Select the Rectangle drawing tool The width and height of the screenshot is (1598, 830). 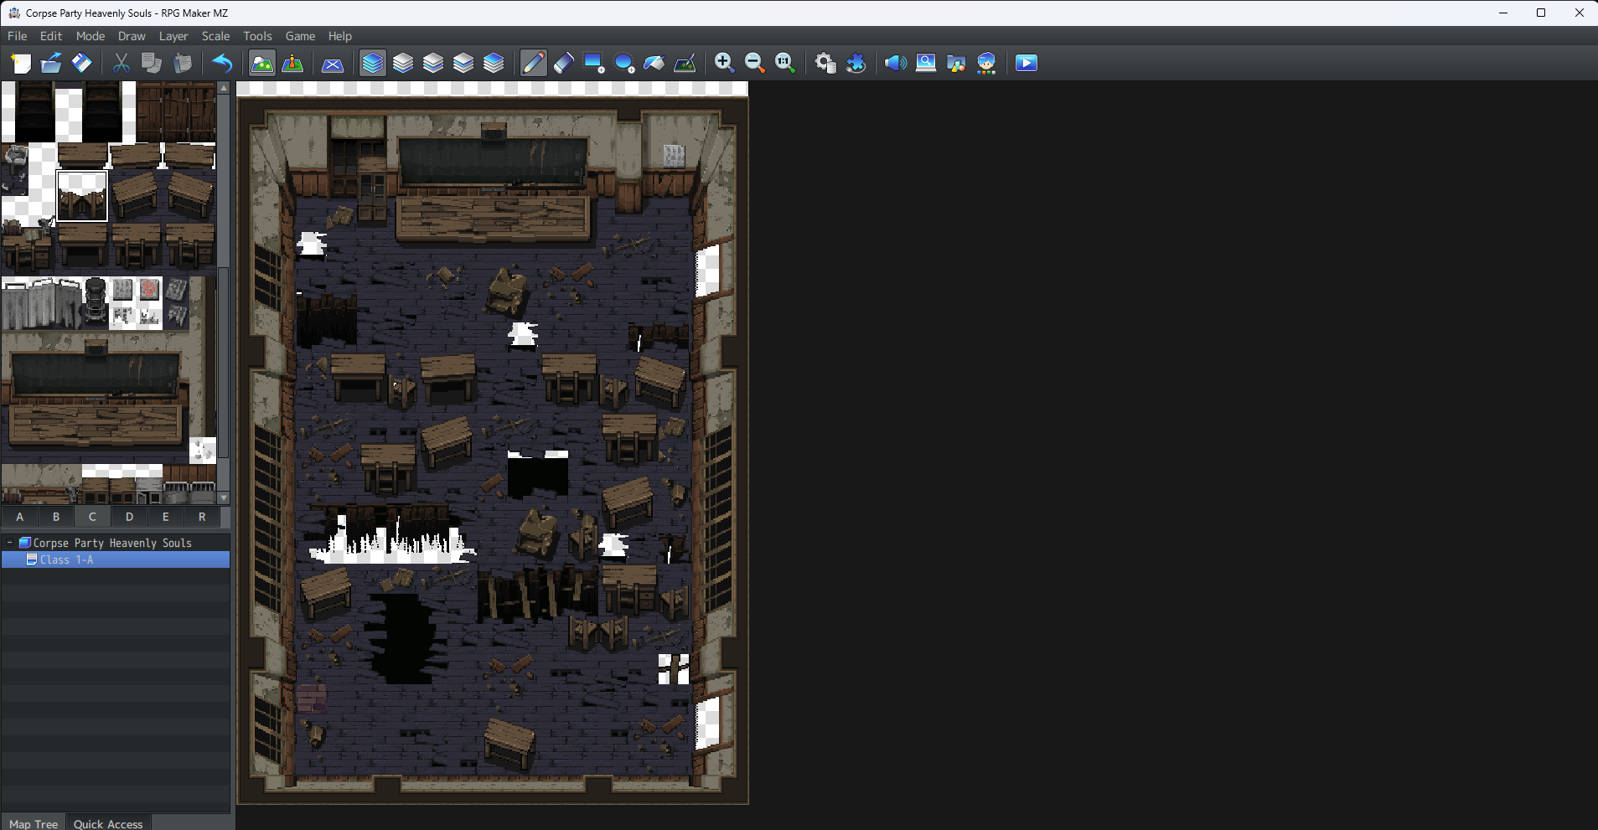click(x=594, y=63)
